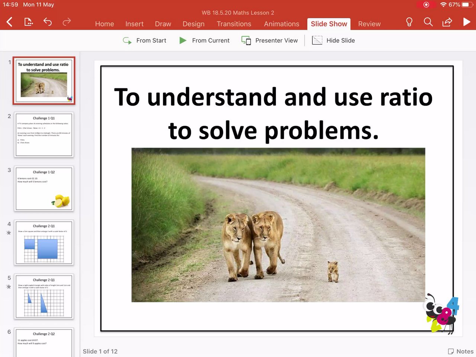The width and height of the screenshot is (476, 357).
Task: Tap the 14:59 clock in the status bar
Action: pyautogui.click(x=10, y=4)
